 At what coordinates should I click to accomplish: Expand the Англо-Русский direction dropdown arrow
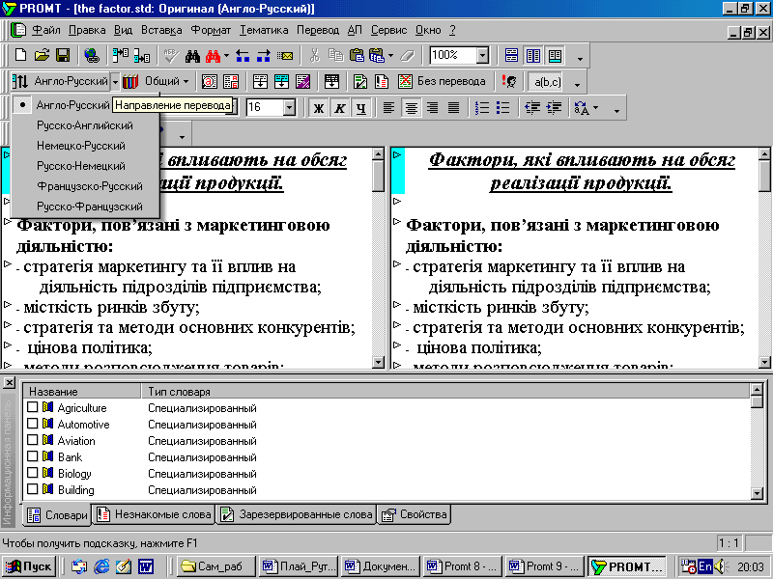click(x=115, y=82)
